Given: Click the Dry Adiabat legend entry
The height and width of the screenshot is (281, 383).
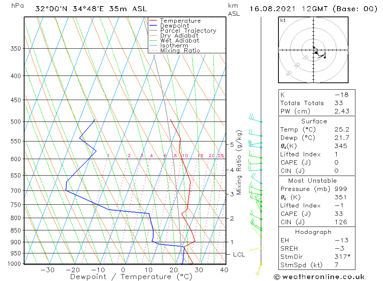Looking at the screenshot, I should [x=179, y=36].
